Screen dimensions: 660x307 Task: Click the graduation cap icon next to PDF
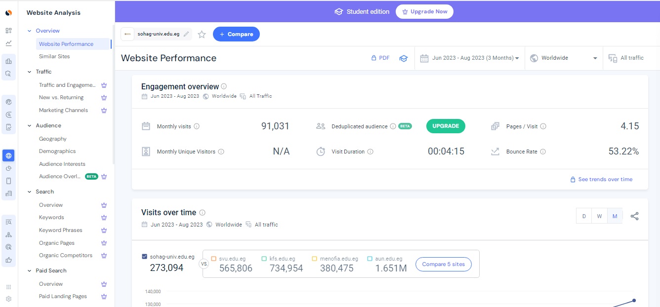[x=404, y=58]
